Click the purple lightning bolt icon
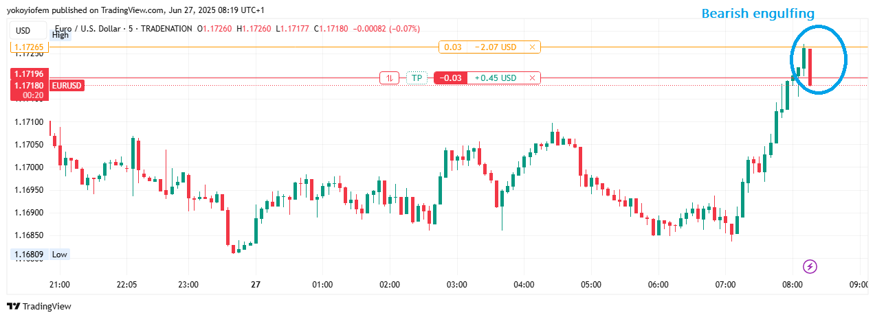This screenshot has height=328, width=875. (x=810, y=266)
